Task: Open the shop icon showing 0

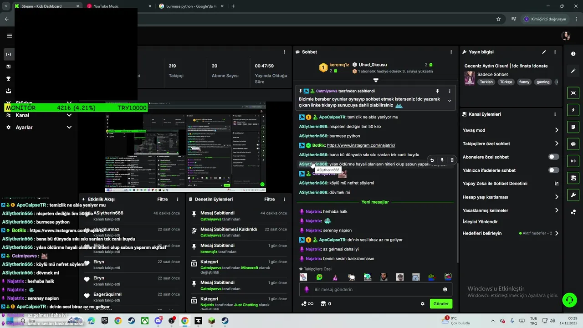Action: pyautogui.click(x=326, y=304)
